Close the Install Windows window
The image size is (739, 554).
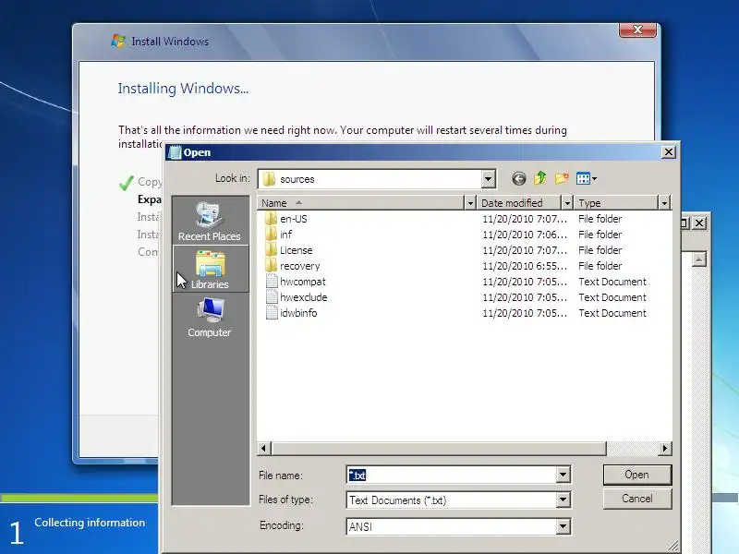pos(637,30)
